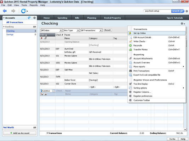Screen dimensions: 189x141
Task: Click the register scrollbar down arrow
Action: pyautogui.click(x=185, y=129)
